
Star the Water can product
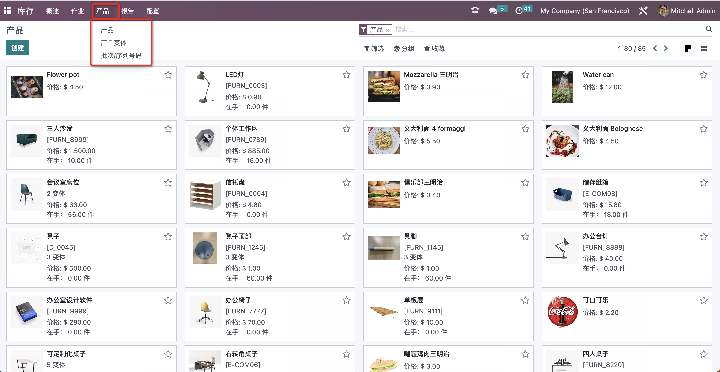pos(703,75)
